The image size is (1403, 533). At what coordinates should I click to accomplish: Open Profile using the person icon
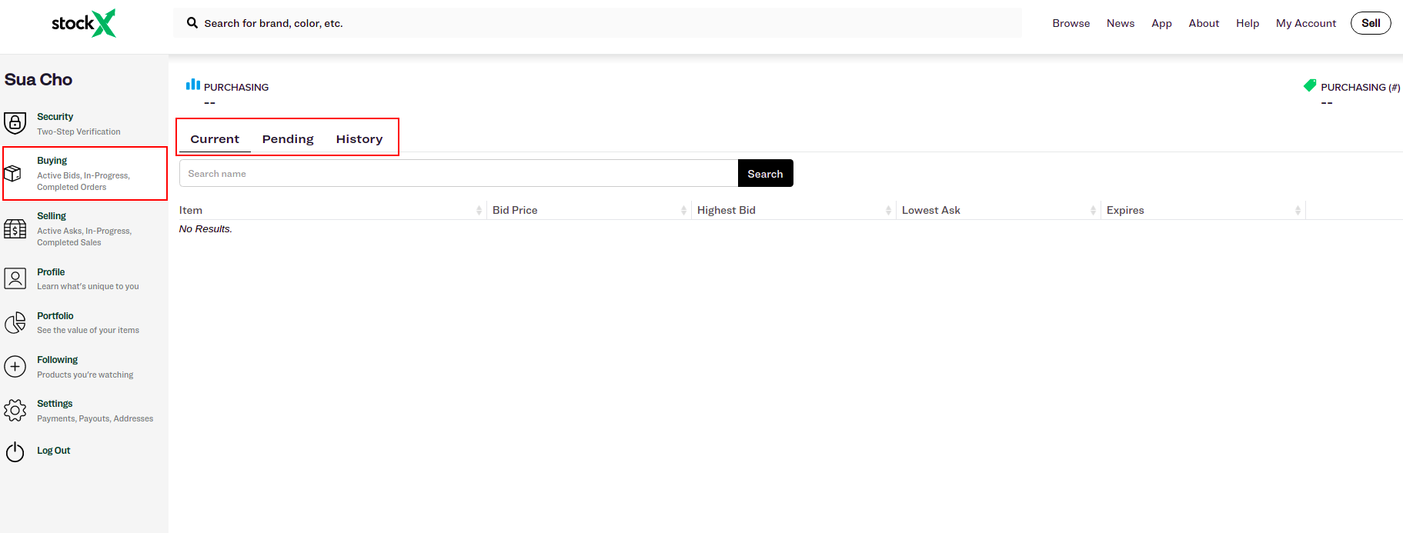(x=15, y=278)
